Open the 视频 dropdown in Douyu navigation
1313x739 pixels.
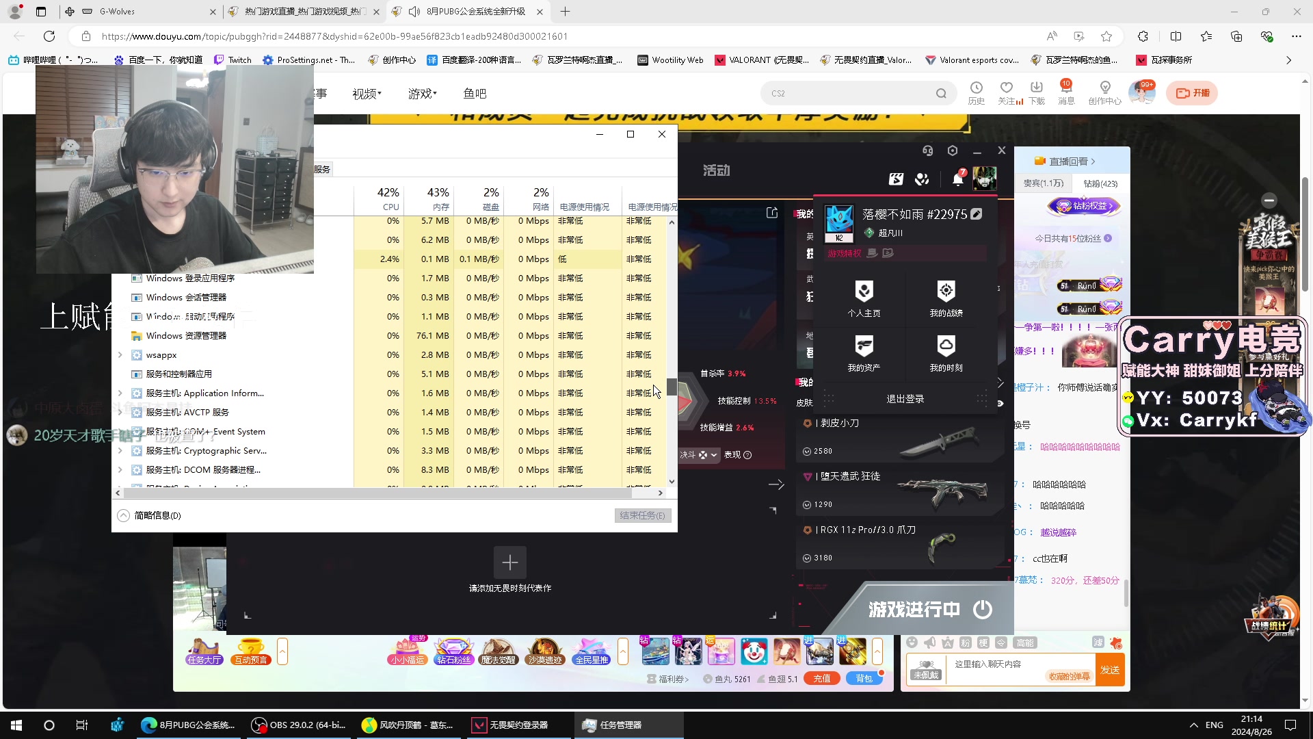(x=367, y=94)
